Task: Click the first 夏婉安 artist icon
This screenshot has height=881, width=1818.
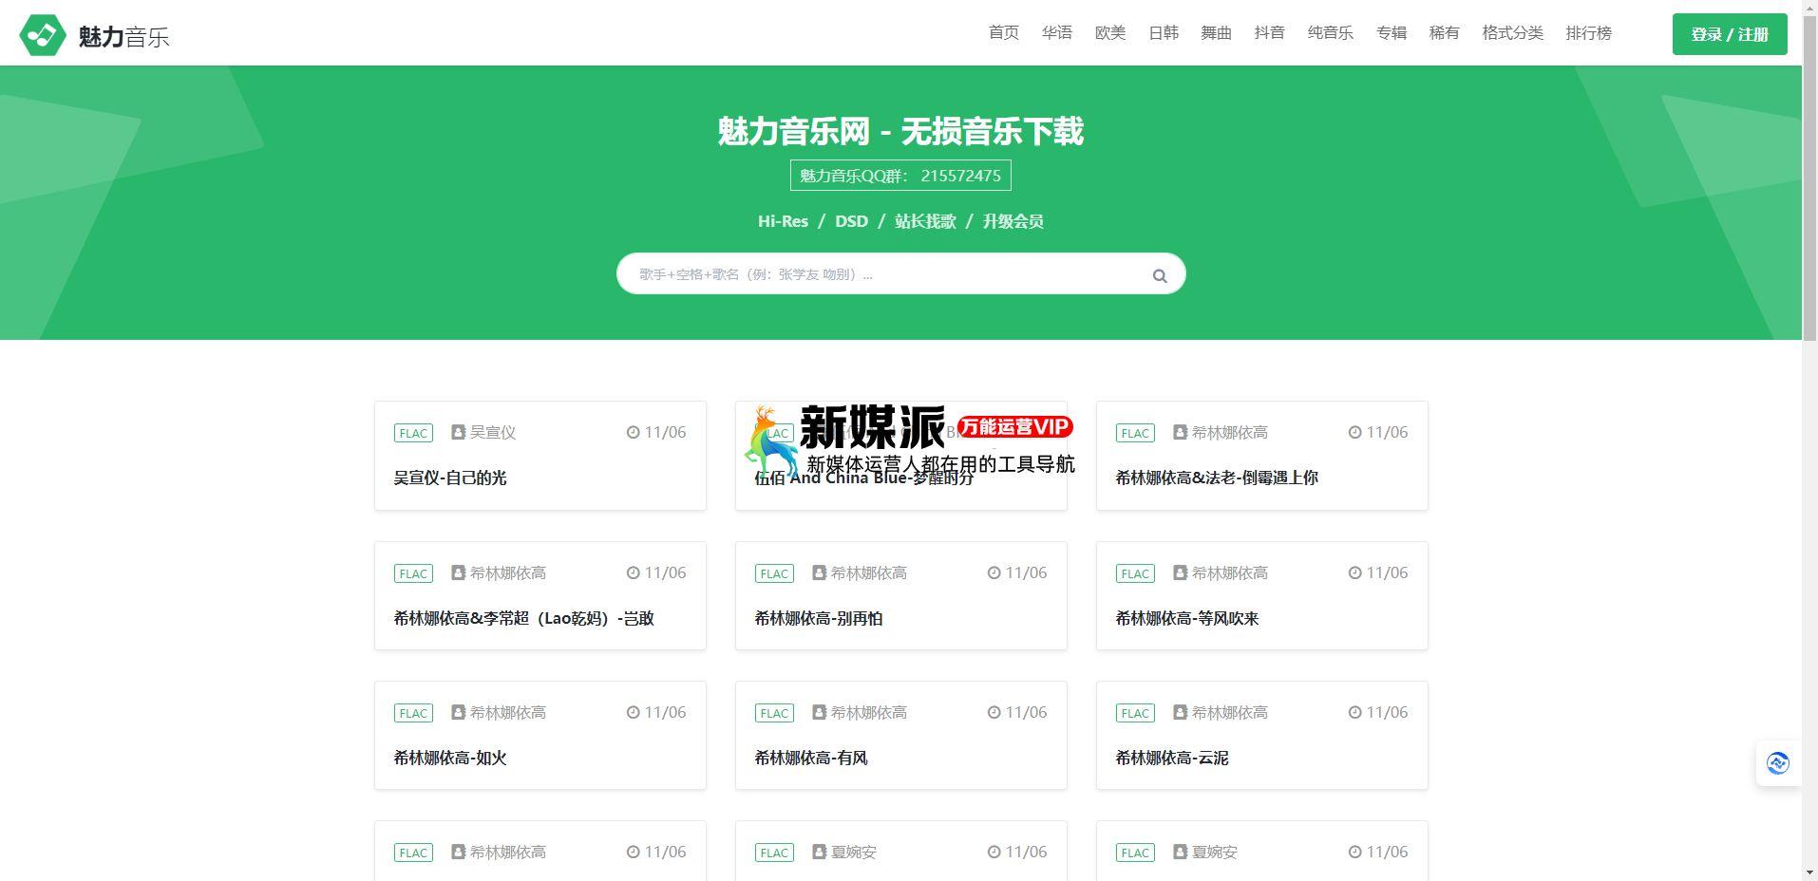Action: tap(819, 852)
